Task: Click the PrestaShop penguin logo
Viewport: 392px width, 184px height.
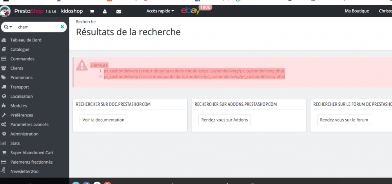Action: (x=5, y=11)
